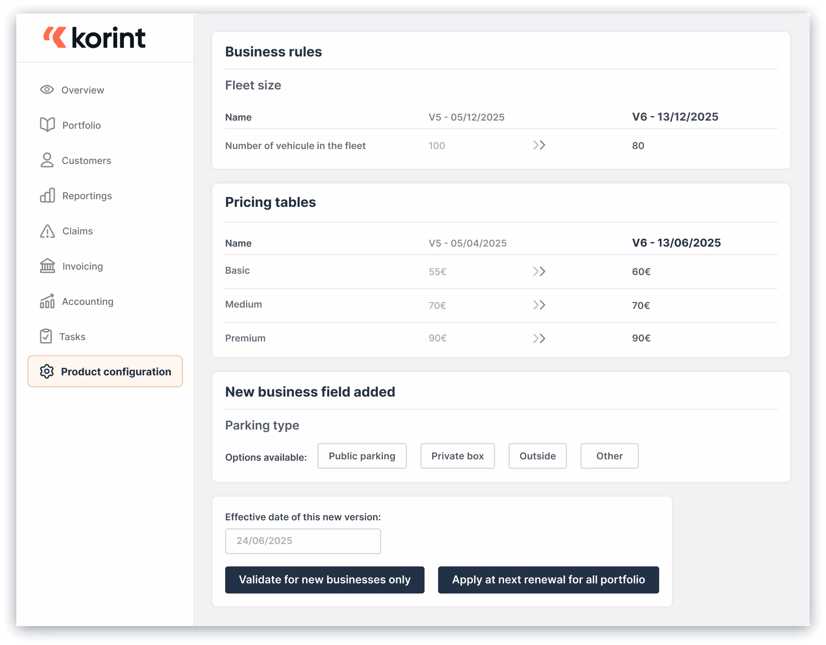The image size is (826, 645).
Task: Click the chevron next to Basic pricing
Action: (x=539, y=271)
